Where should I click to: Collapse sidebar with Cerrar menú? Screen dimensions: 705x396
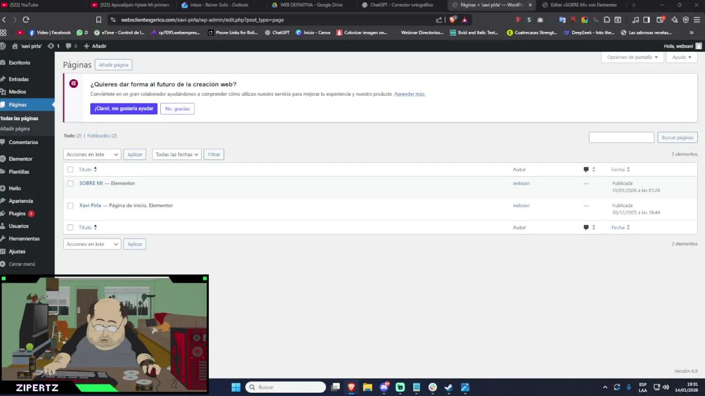[x=21, y=264]
